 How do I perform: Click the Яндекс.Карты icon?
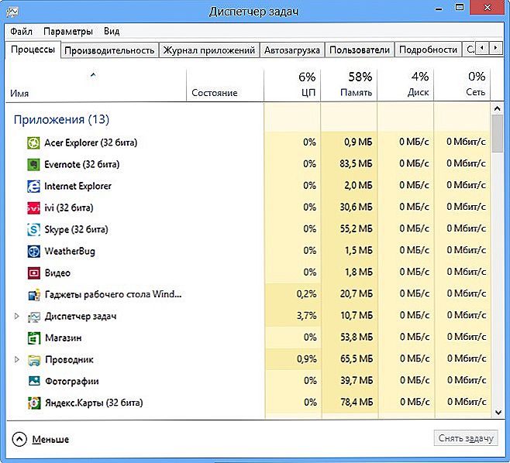tap(34, 403)
